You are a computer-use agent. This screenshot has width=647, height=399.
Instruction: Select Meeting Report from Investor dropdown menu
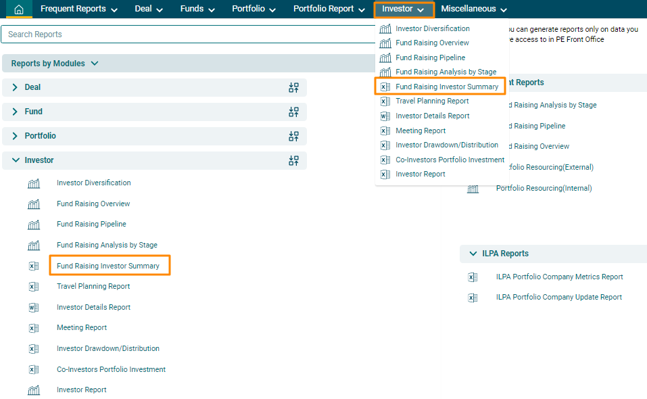pos(421,131)
